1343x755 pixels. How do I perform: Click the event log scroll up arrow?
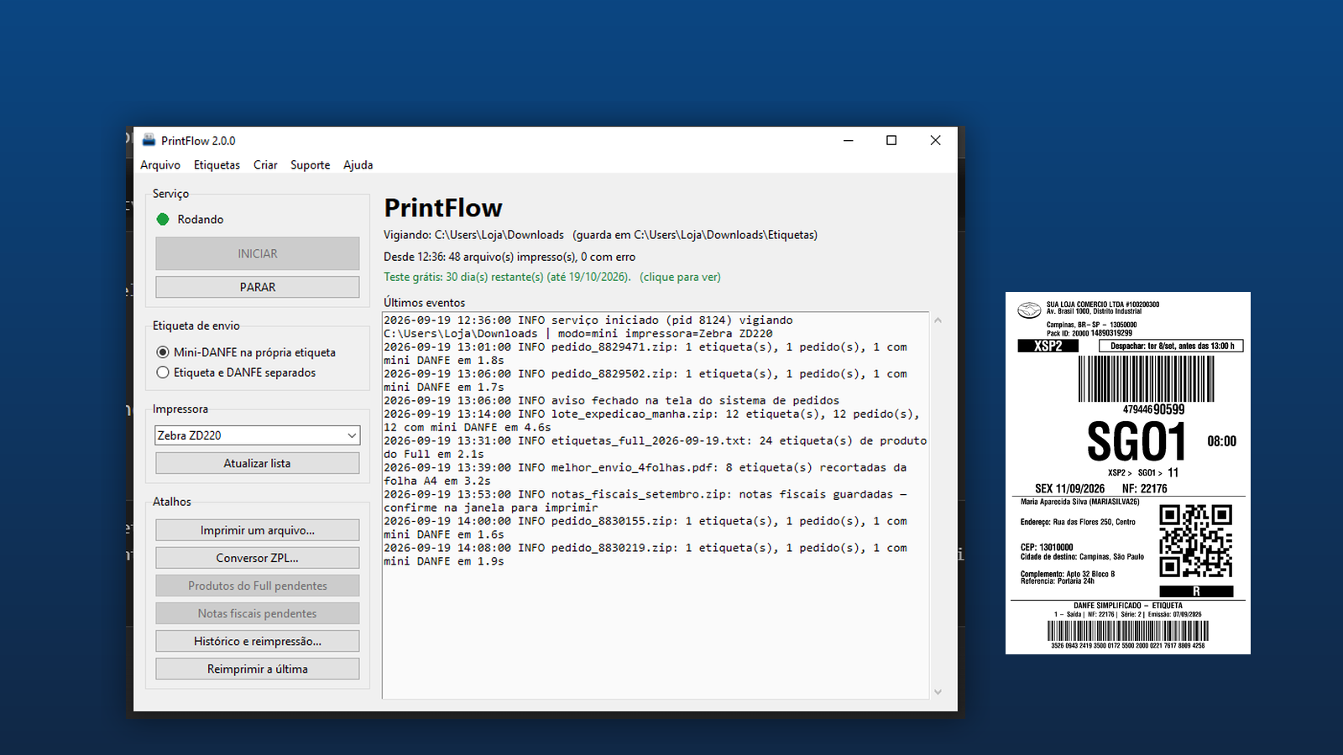point(938,320)
